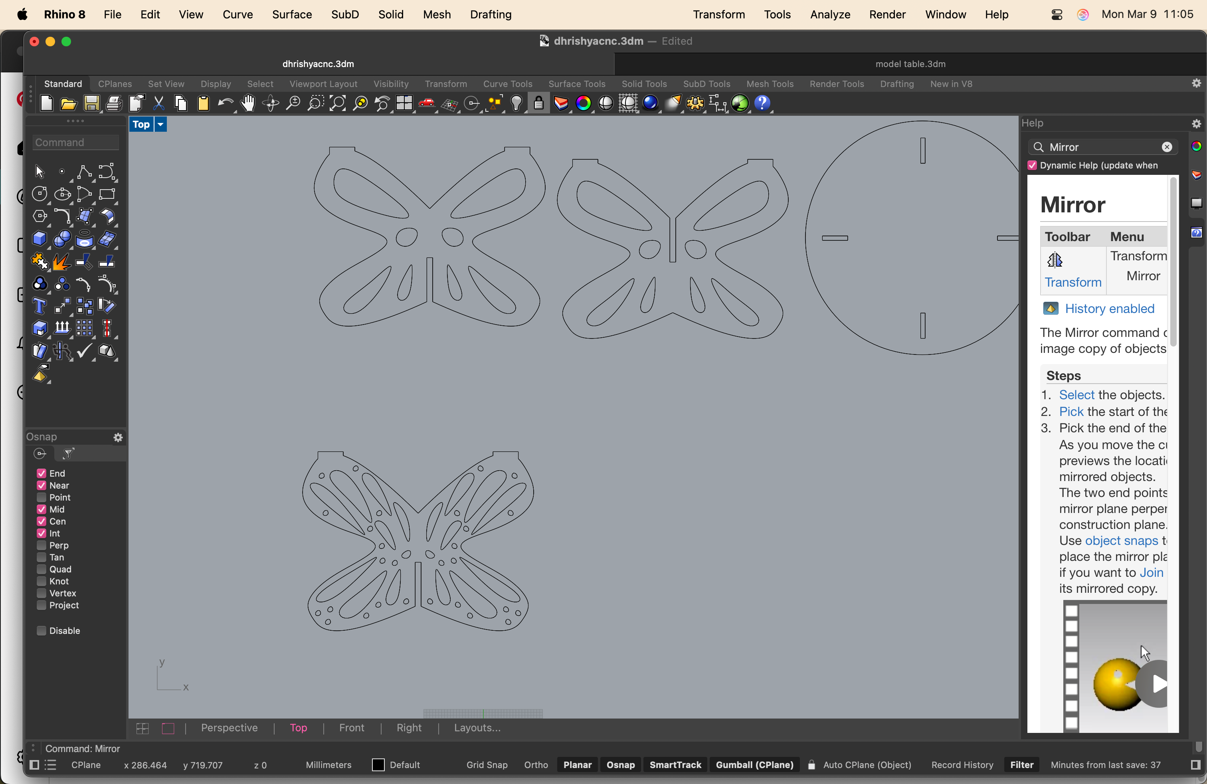The height and width of the screenshot is (784, 1207).
Task: Open the Layers panel icon in toolbar
Action: click(x=561, y=103)
